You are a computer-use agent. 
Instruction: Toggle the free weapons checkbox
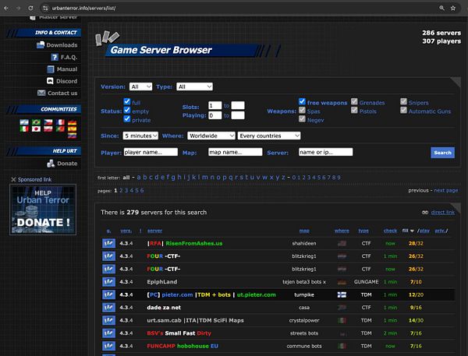302,101
